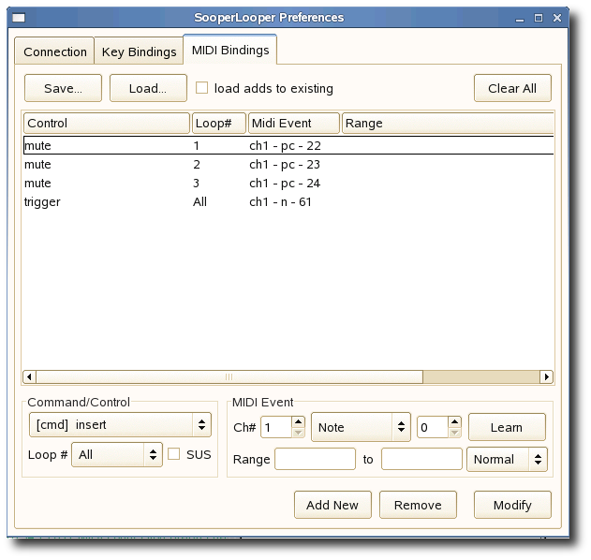Screen dimensions: 591x560
Task: Toggle the SUS checkbox
Action: click(173, 454)
